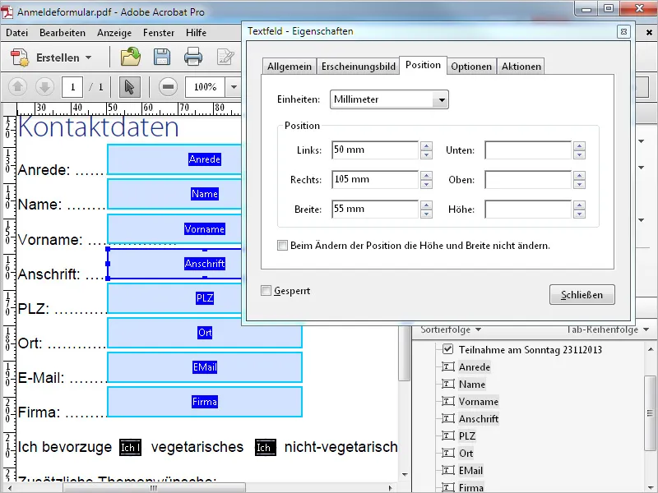Click the Anrede text field icon in list

click(447, 366)
